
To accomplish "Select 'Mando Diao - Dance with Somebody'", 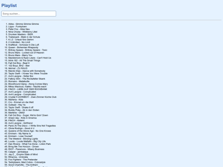I will point(27,71).
